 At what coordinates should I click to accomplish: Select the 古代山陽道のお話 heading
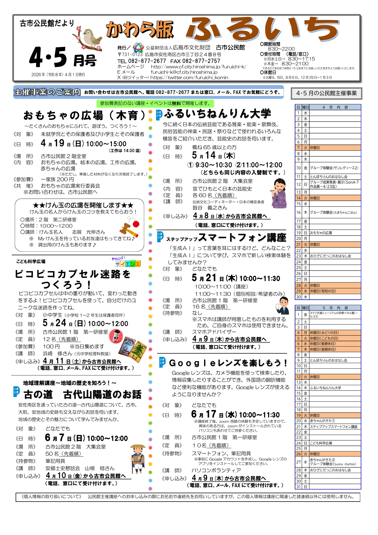(102, 394)
